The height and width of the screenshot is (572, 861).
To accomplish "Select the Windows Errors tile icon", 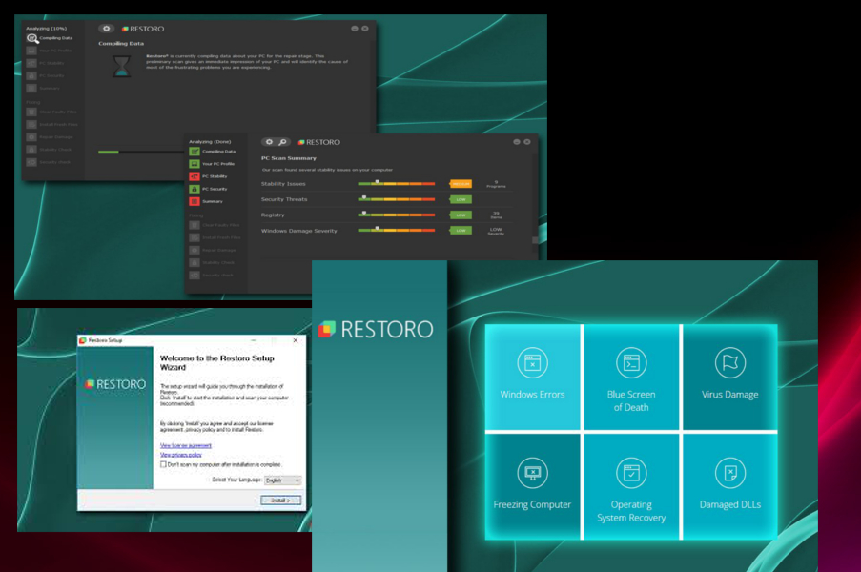I will [x=532, y=363].
